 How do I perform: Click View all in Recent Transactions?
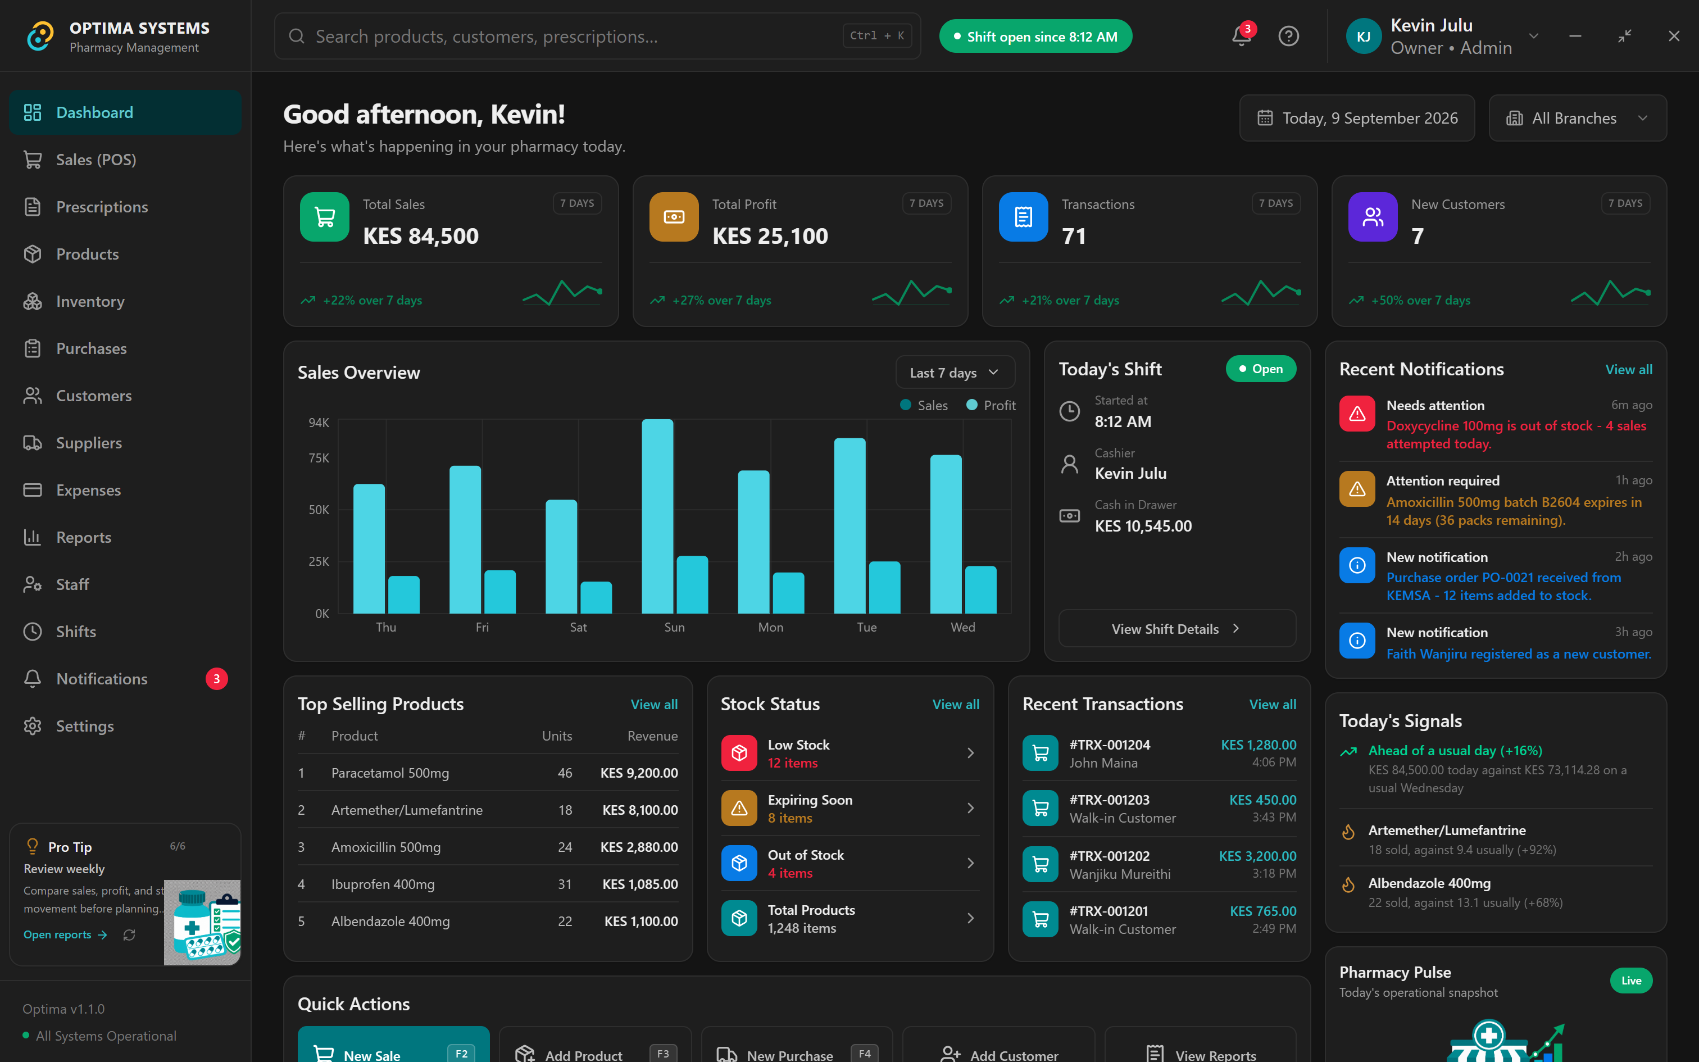[x=1272, y=705]
